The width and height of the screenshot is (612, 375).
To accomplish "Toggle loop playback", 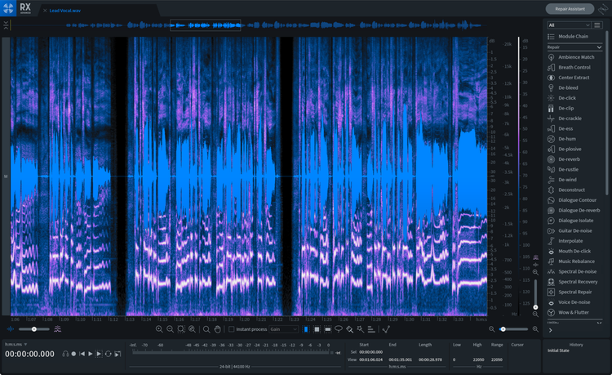I will tap(108, 354).
